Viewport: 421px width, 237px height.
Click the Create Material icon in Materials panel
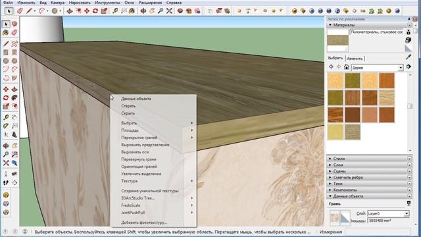point(409,40)
